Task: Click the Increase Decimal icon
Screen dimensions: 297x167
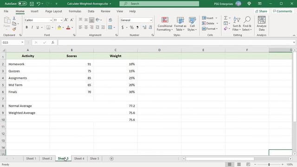Action: [x=144, y=27]
